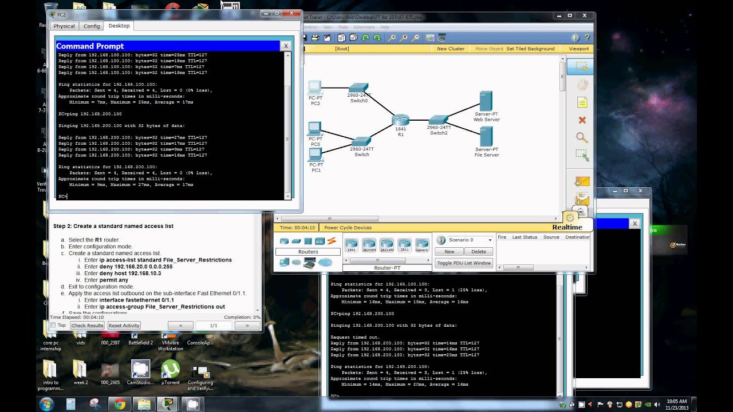The image size is (733, 412).
Task: Go to next instruction page arrow
Action: pyautogui.click(x=247, y=326)
